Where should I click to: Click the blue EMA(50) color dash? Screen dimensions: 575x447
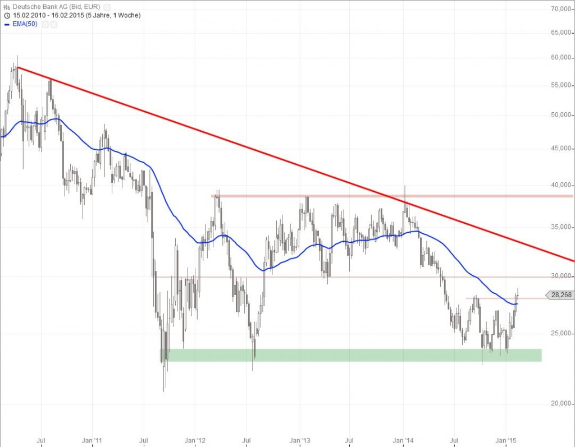click(7, 24)
